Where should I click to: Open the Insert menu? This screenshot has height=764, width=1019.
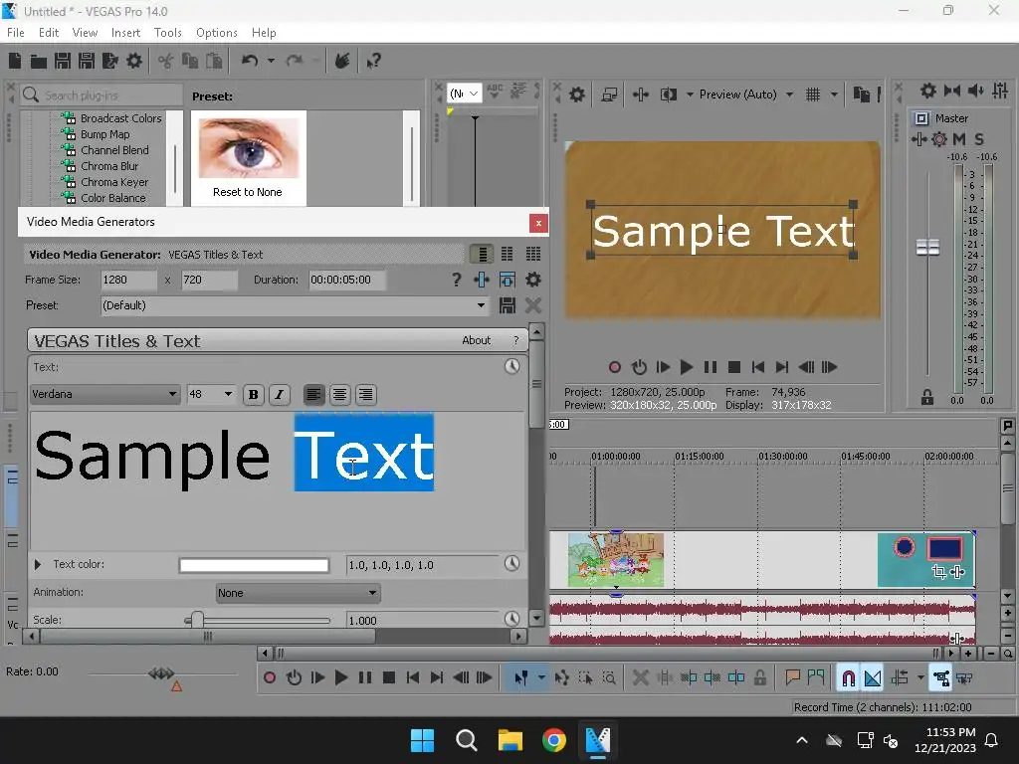tap(125, 33)
